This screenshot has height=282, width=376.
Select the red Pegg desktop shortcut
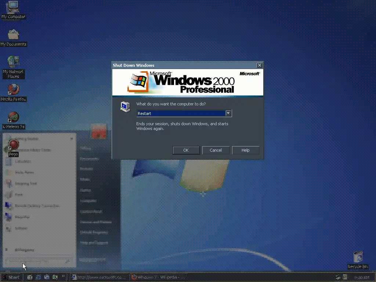click(14, 148)
